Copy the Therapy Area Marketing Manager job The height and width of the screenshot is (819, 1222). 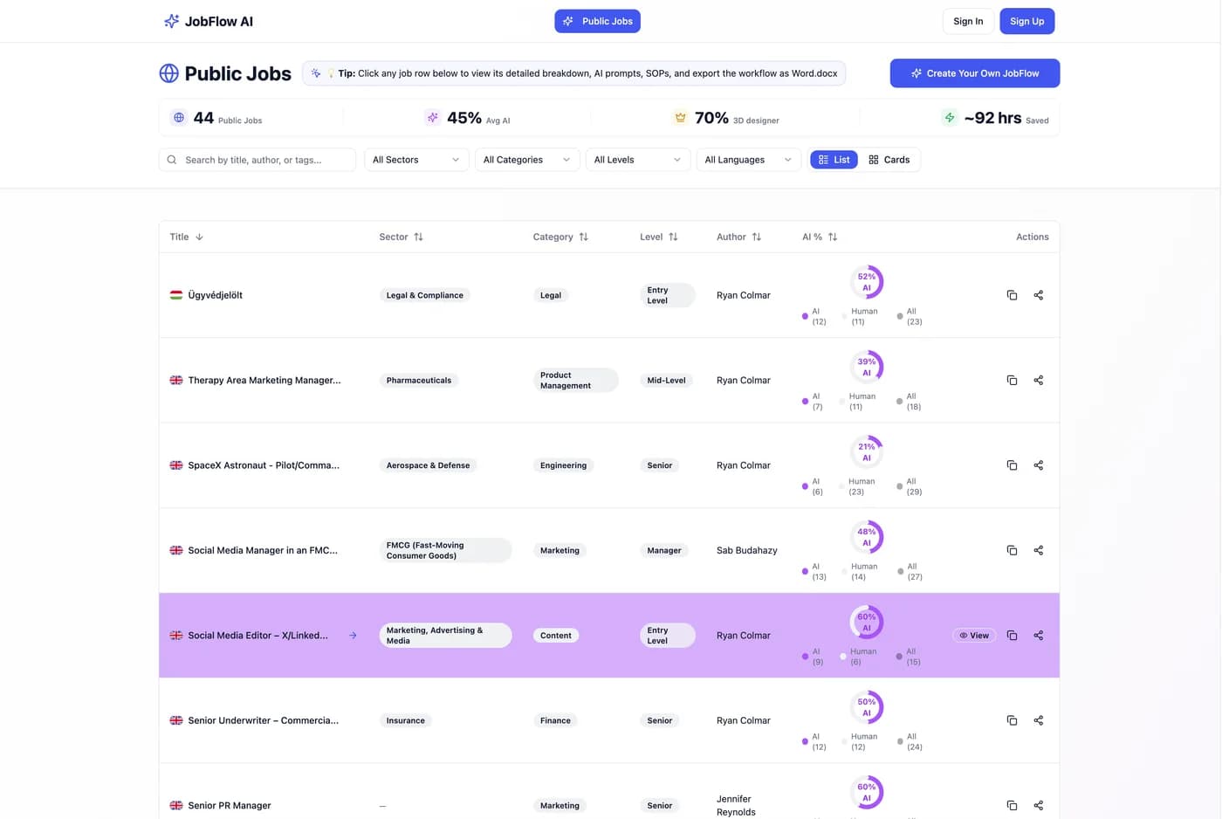point(1012,380)
